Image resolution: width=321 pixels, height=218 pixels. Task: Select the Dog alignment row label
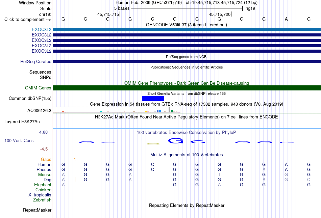47,180
